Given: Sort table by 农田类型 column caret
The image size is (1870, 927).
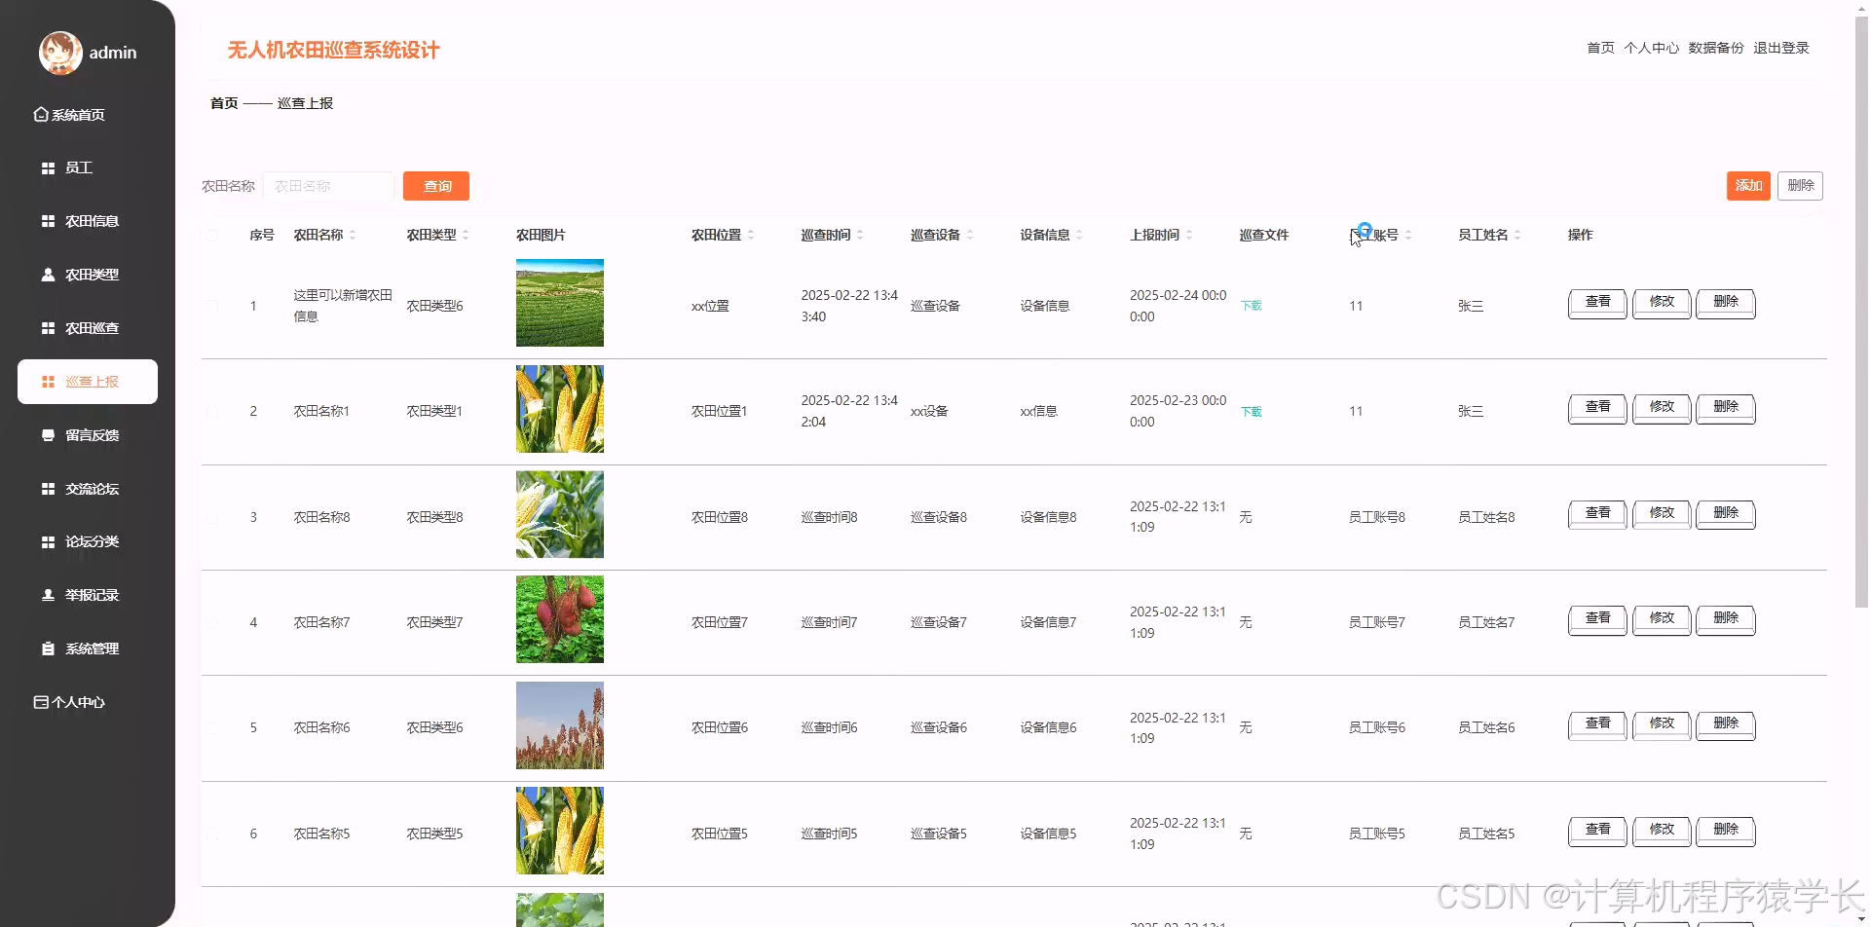Looking at the screenshot, I should pyautogui.click(x=466, y=235).
